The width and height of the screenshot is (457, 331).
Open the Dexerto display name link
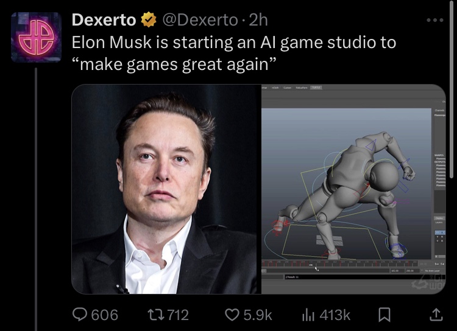pos(104,20)
